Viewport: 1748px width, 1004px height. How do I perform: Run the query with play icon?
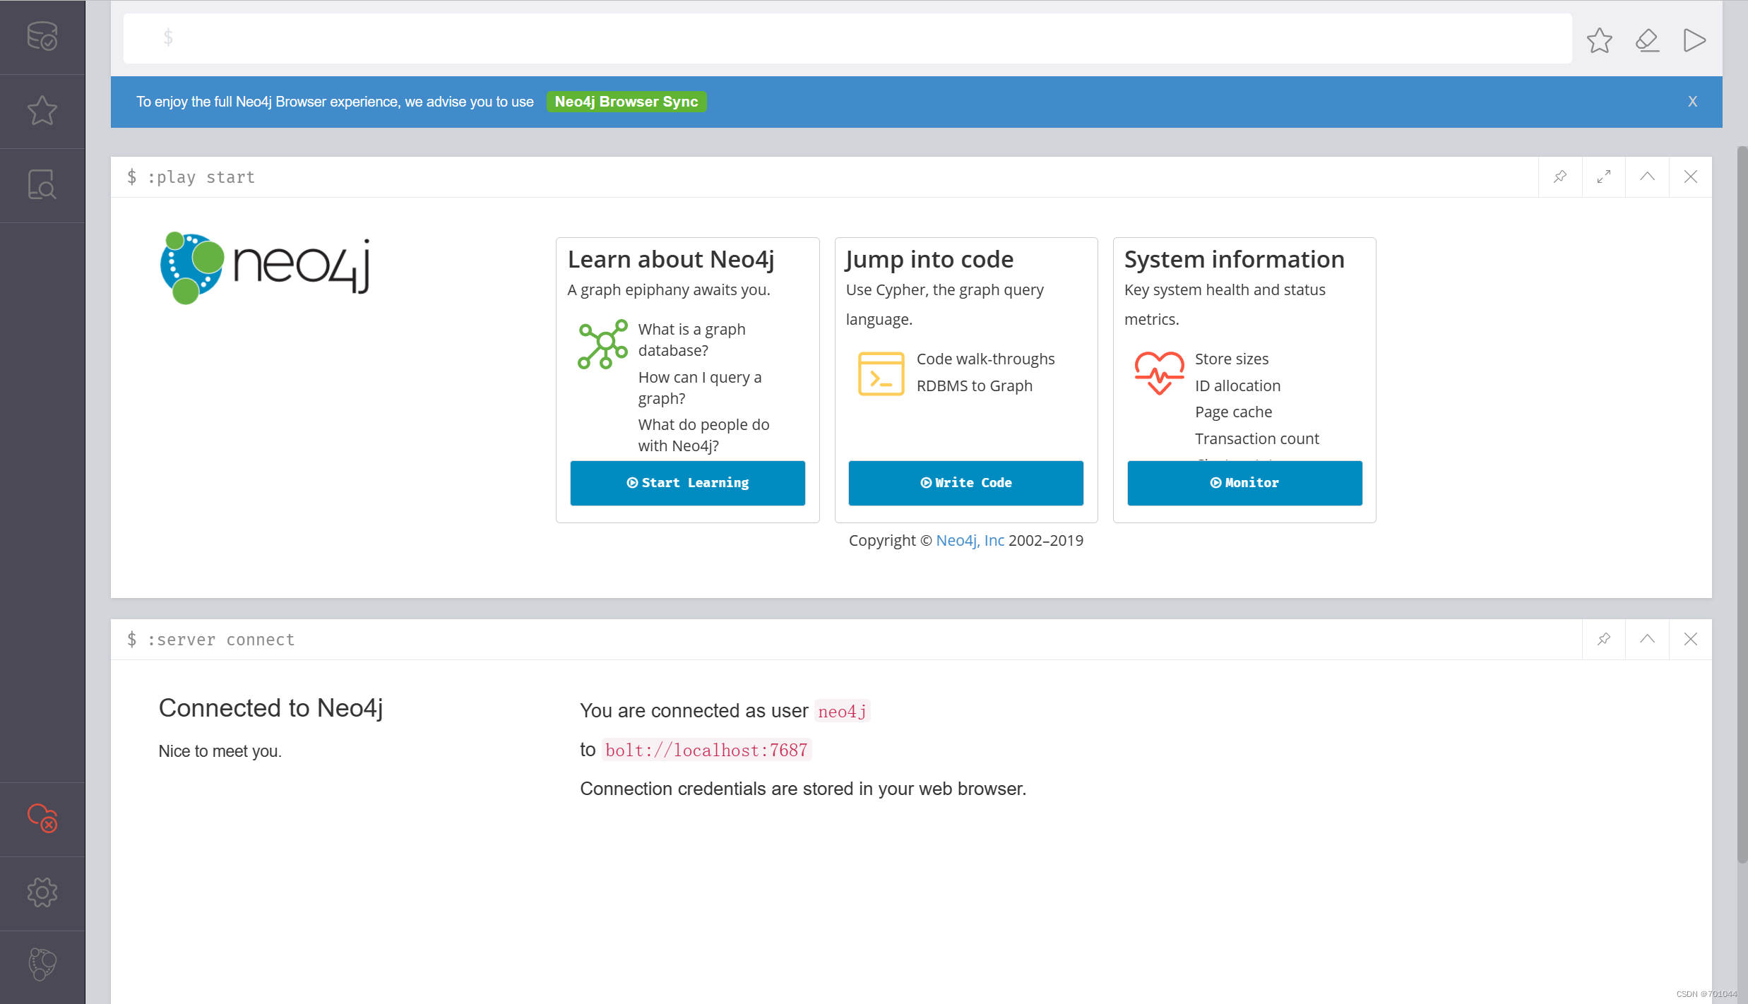(1694, 40)
